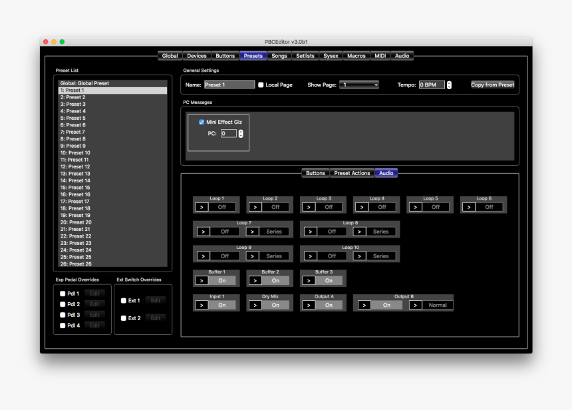Click the Tempo BPM stepper
This screenshot has height=410, width=572.
pyautogui.click(x=450, y=85)
